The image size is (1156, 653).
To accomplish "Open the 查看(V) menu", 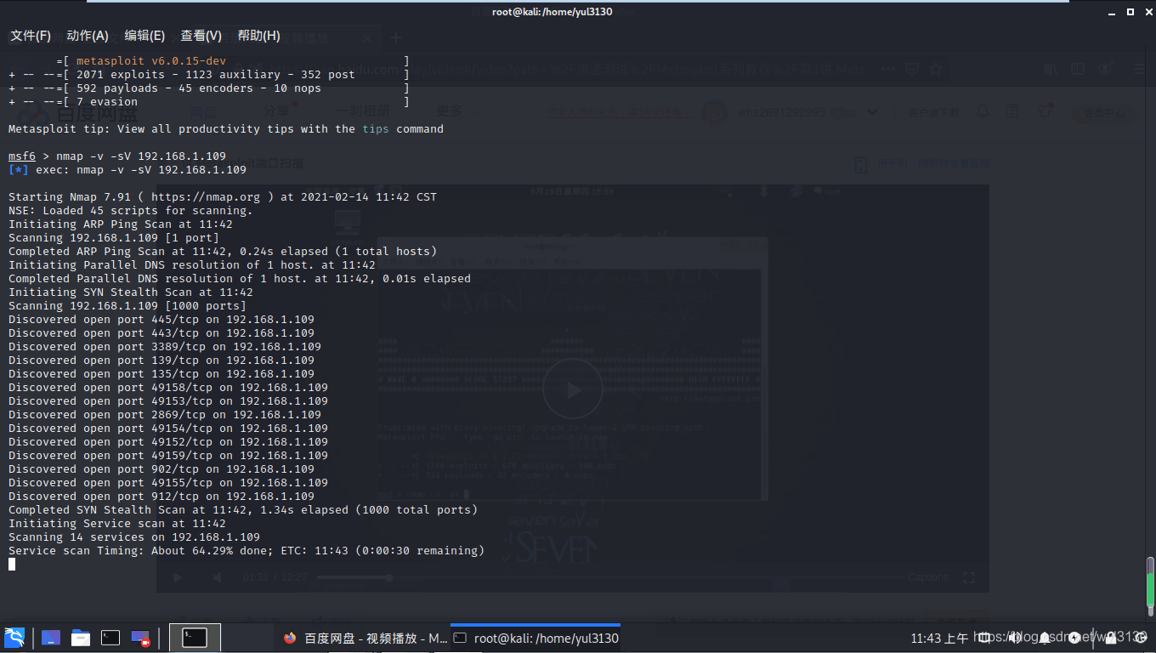I will click(x=201, y=36).
